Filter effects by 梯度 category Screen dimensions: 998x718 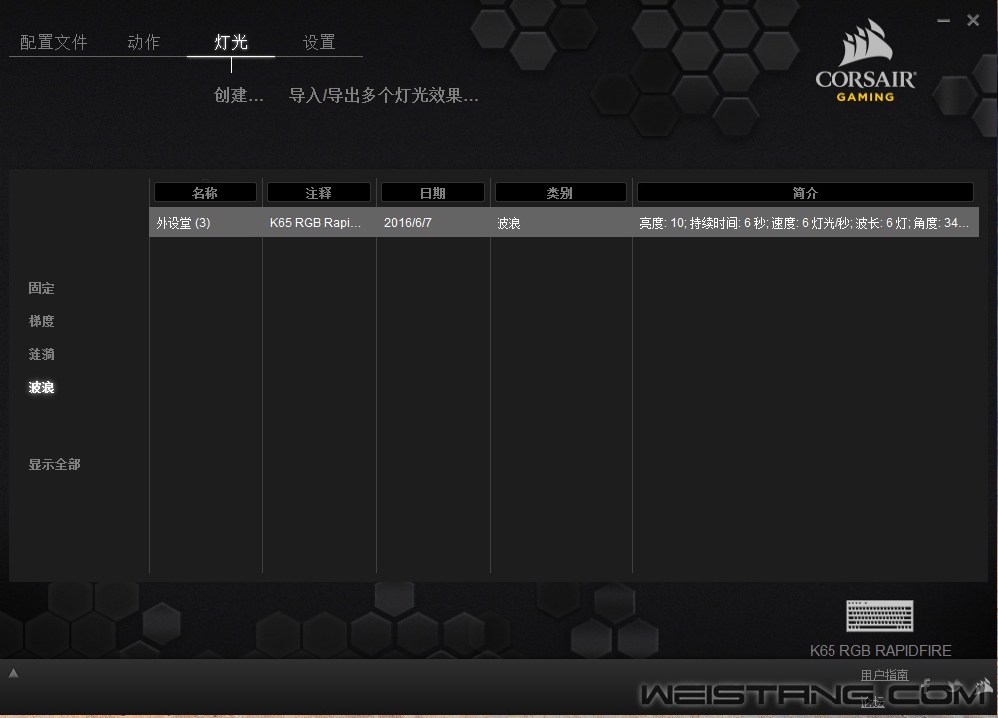point(41,321)
